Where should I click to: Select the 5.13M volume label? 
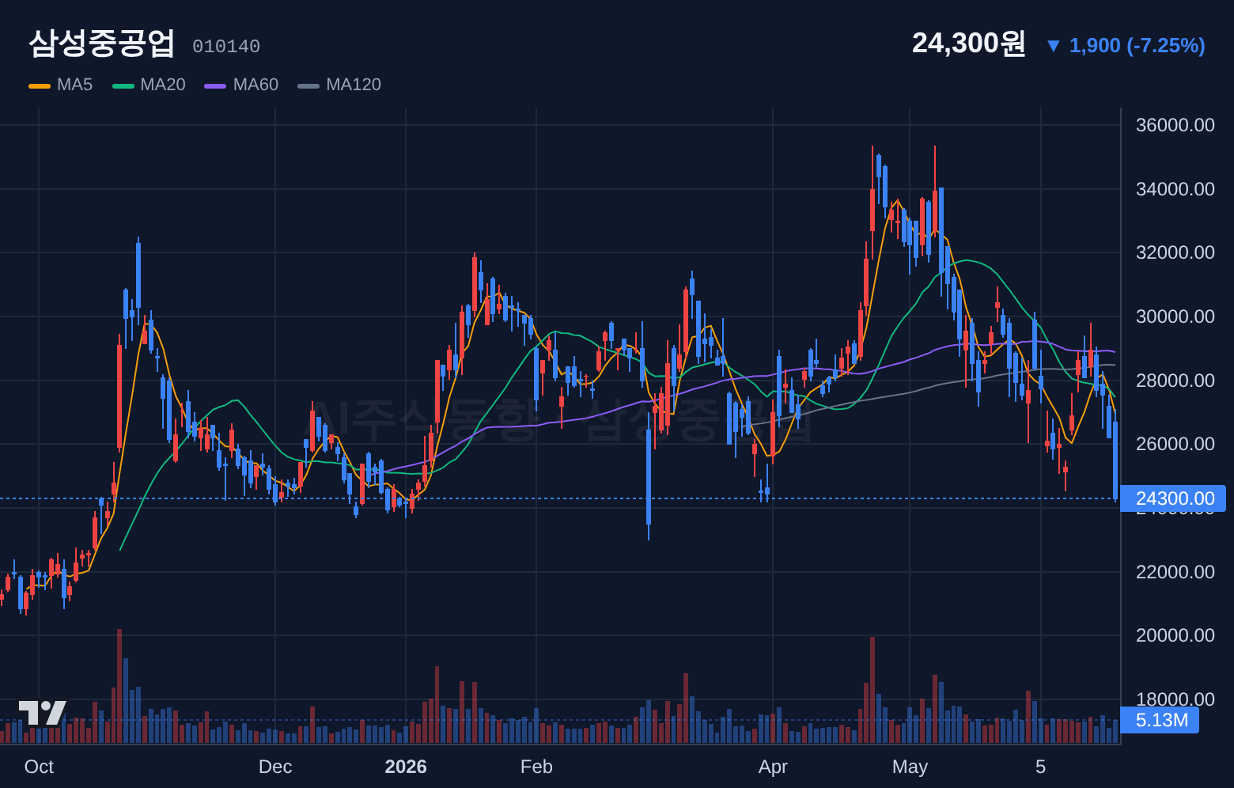1160,720
